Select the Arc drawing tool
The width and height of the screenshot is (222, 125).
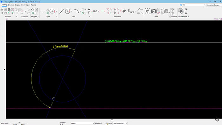(76, 11)
